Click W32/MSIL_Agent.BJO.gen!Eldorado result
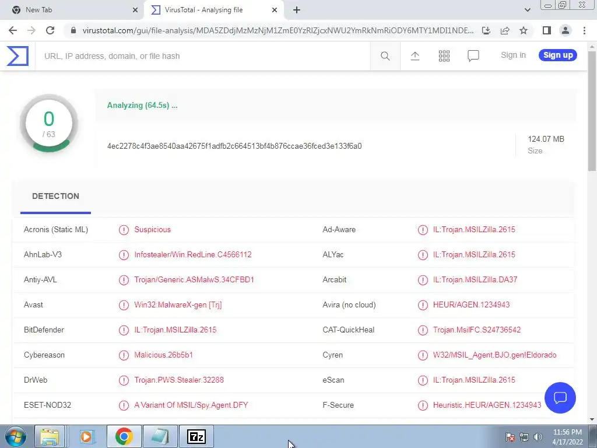Image resolution: width=597 pixels, height=448 pixels. tap(494, 355)
